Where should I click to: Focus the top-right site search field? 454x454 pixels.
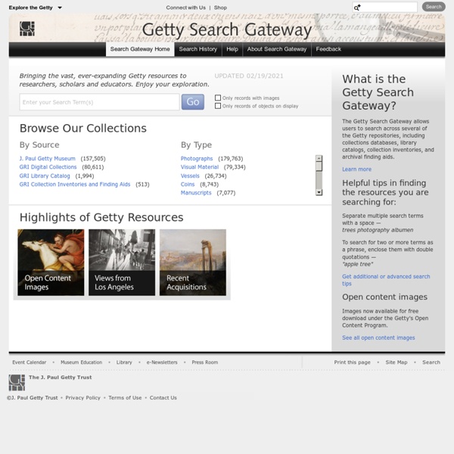385,8
